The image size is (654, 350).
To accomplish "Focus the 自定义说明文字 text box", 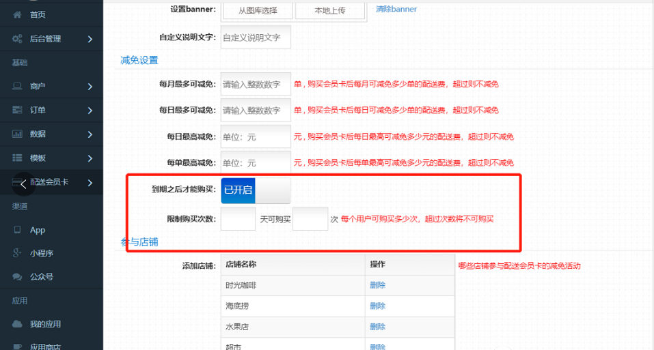I will (256, 38).
